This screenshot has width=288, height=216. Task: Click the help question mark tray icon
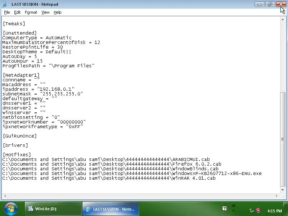tap(224, 208)
